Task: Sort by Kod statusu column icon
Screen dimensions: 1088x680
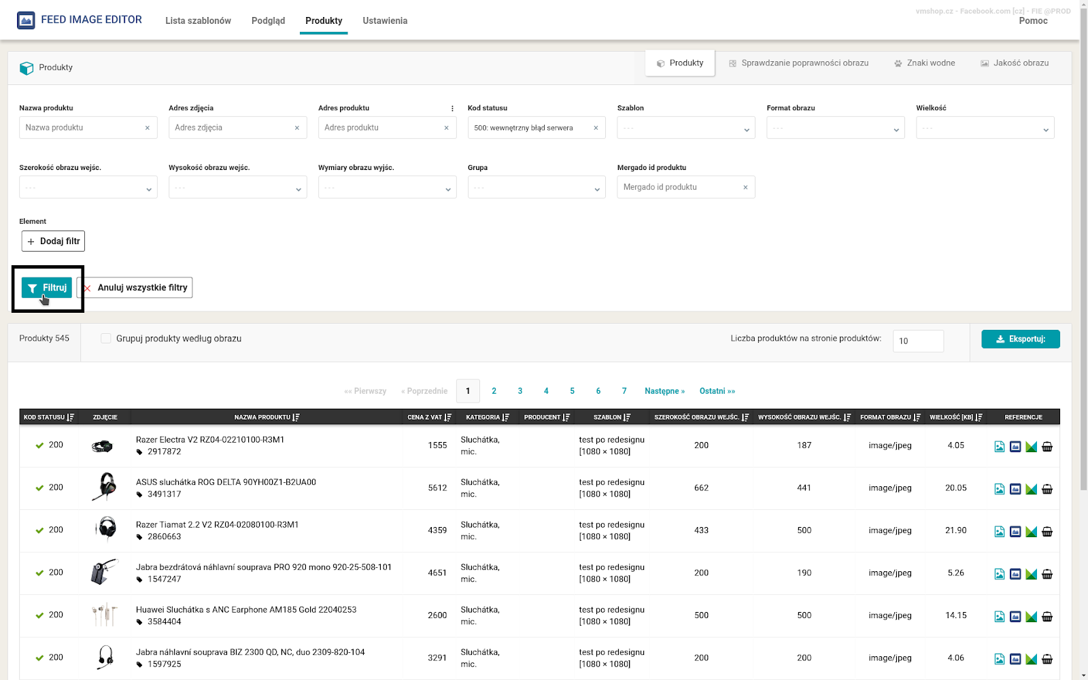Action: coord(71,418)
